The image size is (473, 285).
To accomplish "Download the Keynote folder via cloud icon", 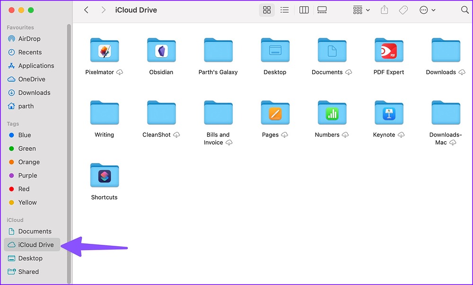I will pyautogui.click(x=401, y=135).
